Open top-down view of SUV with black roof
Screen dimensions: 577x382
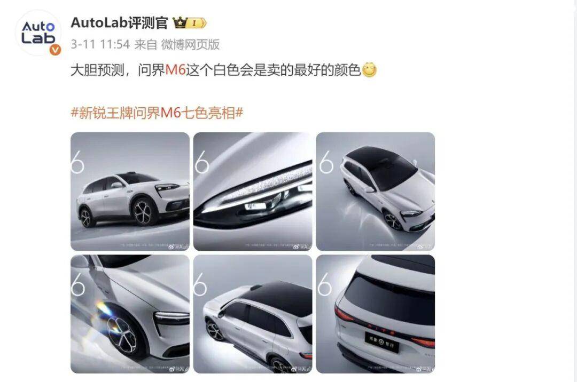click(x=376, y=192)
